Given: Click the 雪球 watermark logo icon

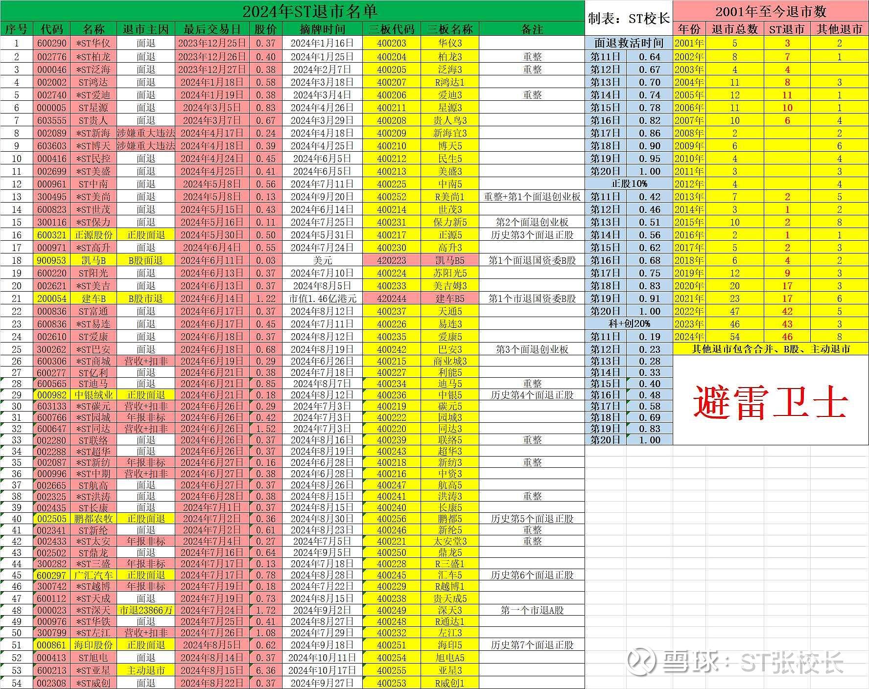Looking at the screenshot, I should pos(642,662).
